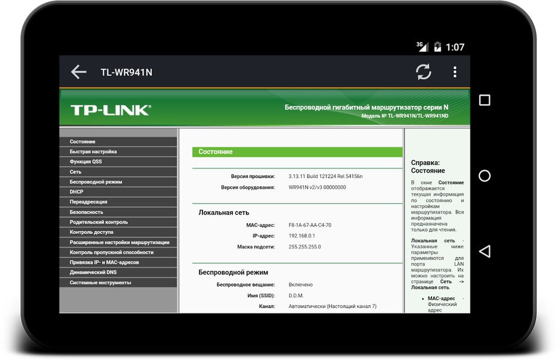
Task: Tap the Android back triangle button
Action: (484, 251)
